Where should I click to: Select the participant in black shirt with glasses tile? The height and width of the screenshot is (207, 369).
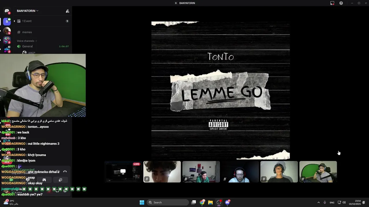pyautogui.click(x=279, y=172)
